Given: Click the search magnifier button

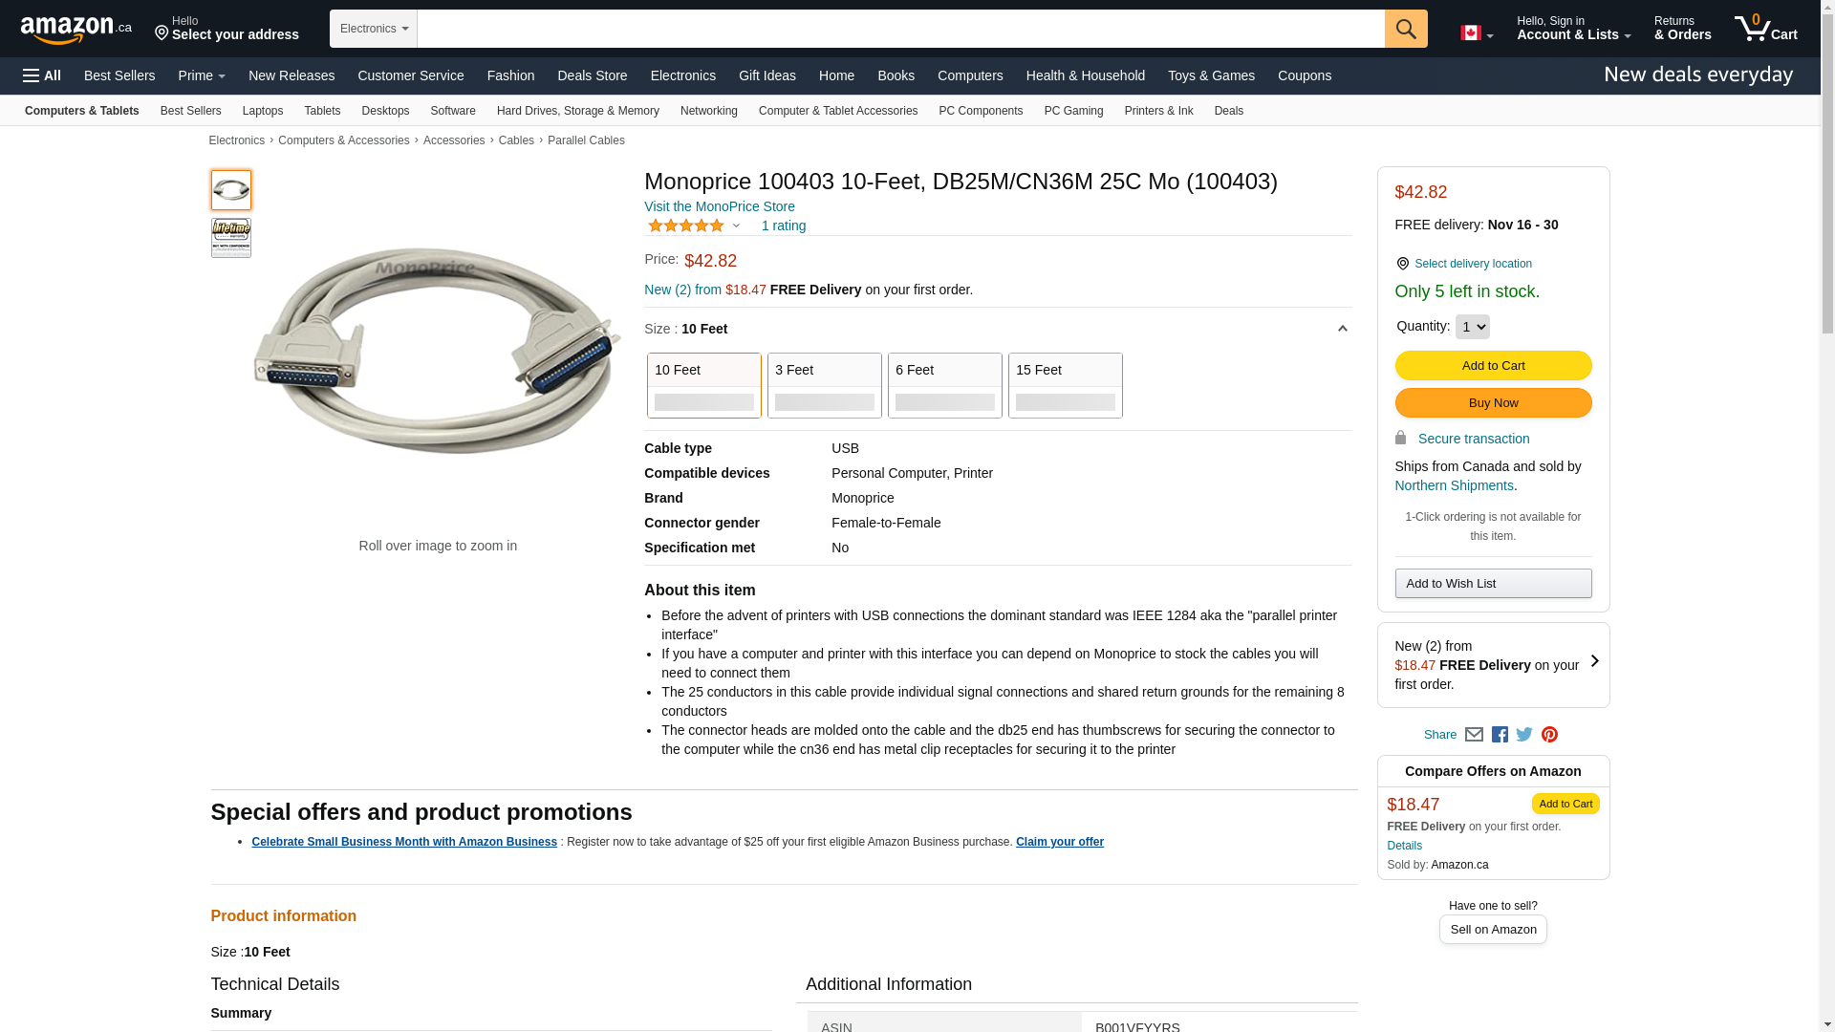Looking at the screenshot, I should 1405,29.
